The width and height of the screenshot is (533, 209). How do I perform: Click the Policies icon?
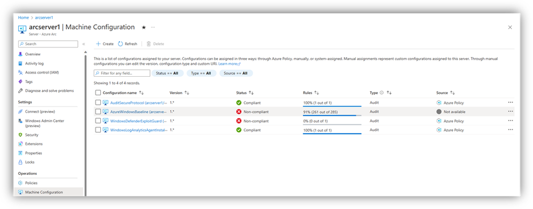tap(20, 183)
